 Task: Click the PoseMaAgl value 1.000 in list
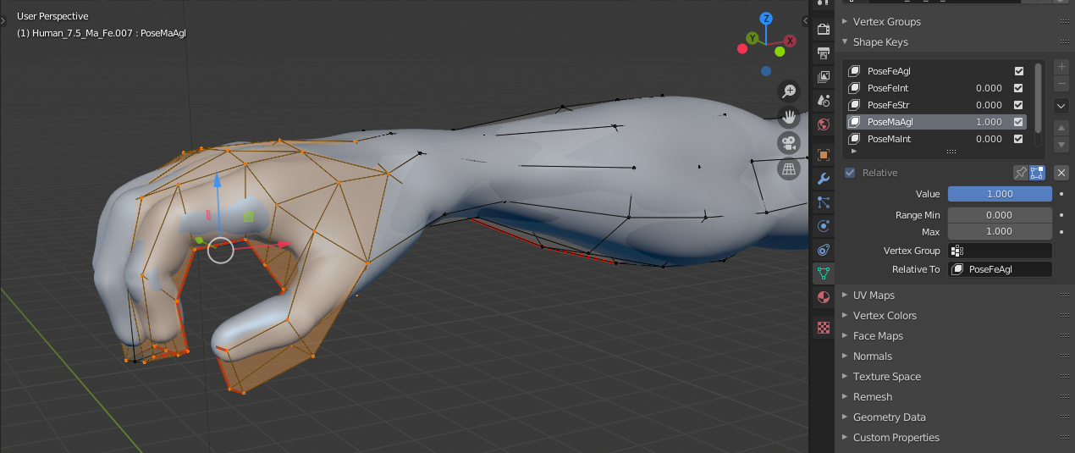pos(989,122)
